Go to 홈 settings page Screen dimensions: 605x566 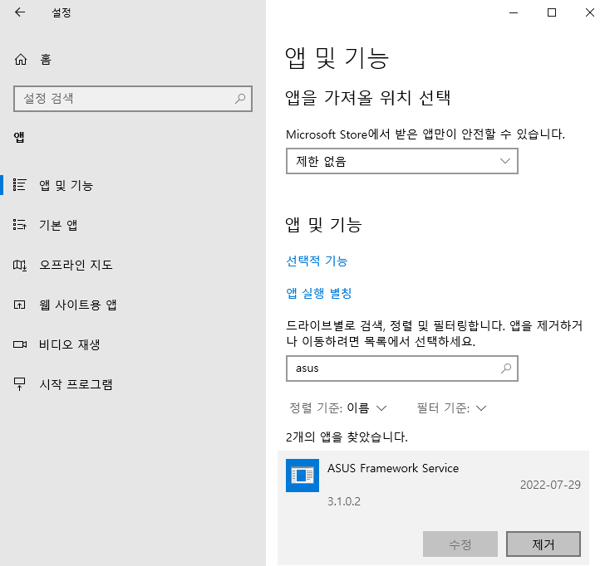tap(46, 59)
